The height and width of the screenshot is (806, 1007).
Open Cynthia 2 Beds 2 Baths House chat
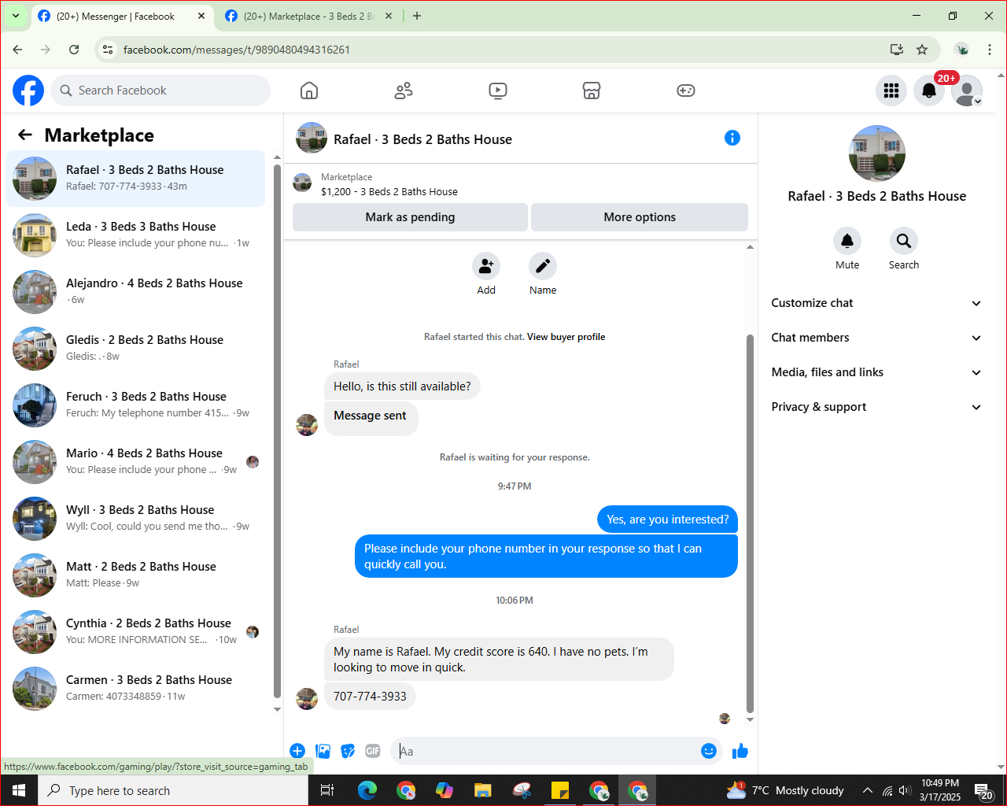[x=136, y=632]
